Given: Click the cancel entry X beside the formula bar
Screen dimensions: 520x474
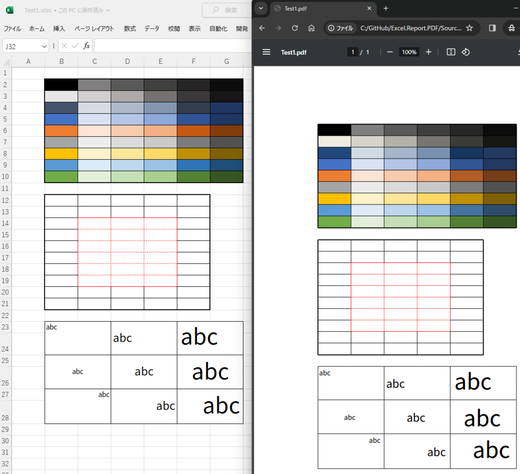Looking at the screenshot, I should [x=64, y=46].
